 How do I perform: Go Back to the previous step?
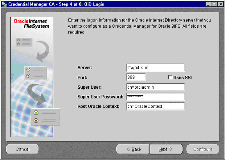pyautogui.click(x=133, y=149)
